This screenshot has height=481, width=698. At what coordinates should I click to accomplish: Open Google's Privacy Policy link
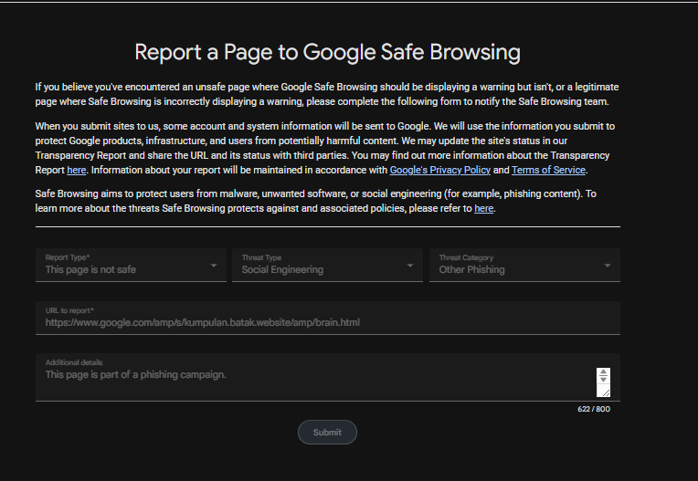point(439,170)
